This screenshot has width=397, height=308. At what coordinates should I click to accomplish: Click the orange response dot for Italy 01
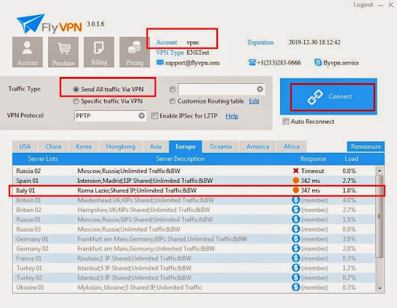tap(296, 190)
